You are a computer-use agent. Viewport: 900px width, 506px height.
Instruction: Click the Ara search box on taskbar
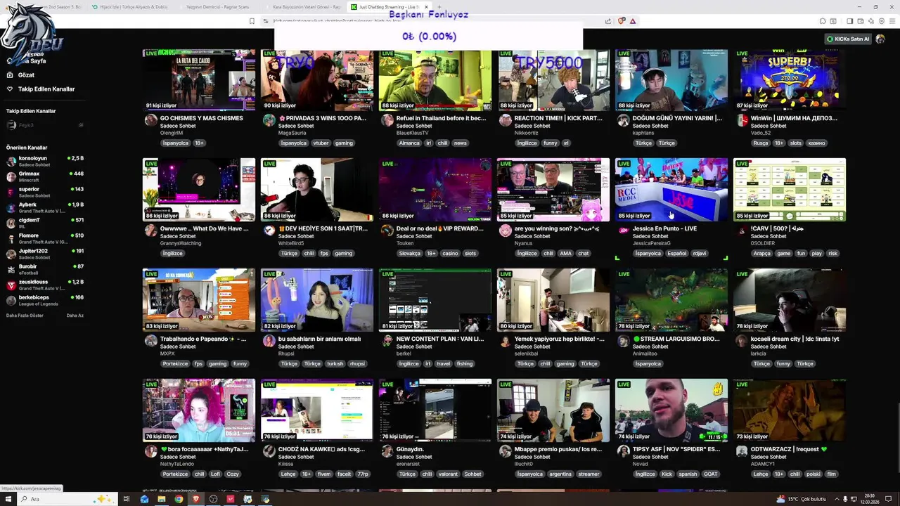pyautogui.click(x=67, y=499)
